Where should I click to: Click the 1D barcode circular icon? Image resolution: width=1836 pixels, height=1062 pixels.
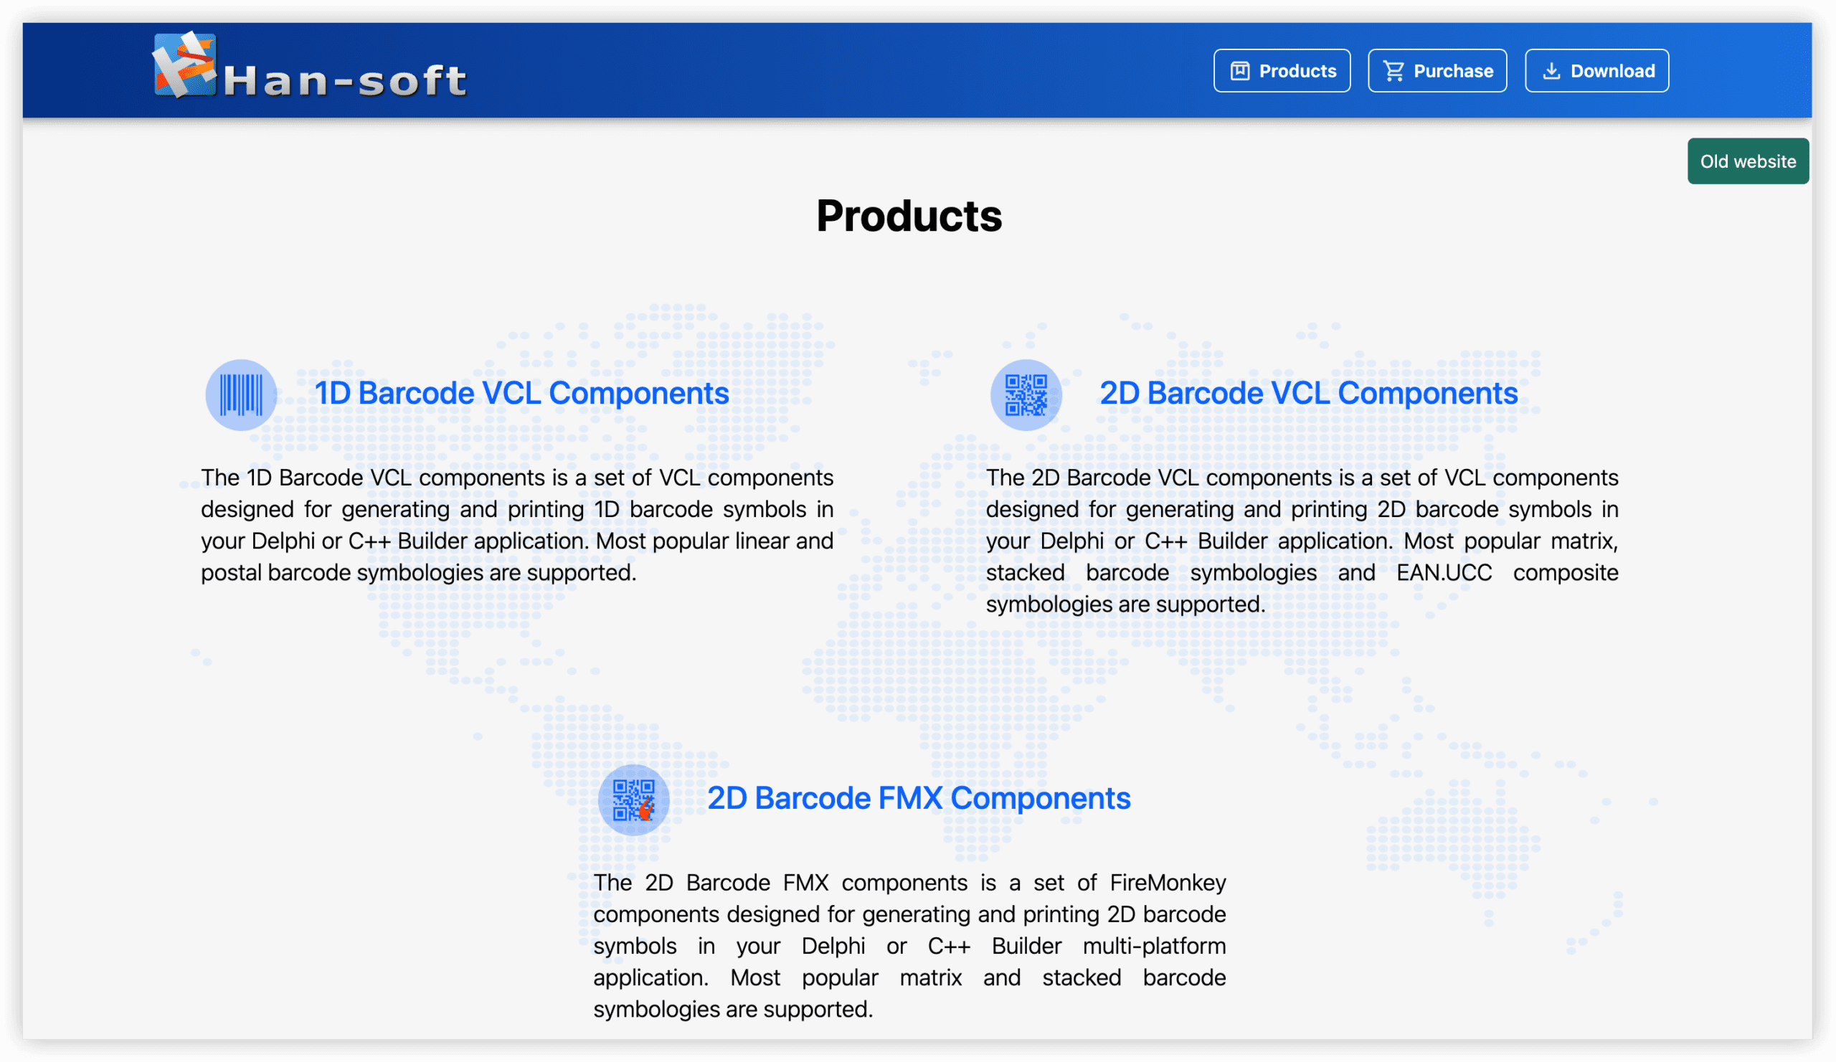click(x=241, y=394)
